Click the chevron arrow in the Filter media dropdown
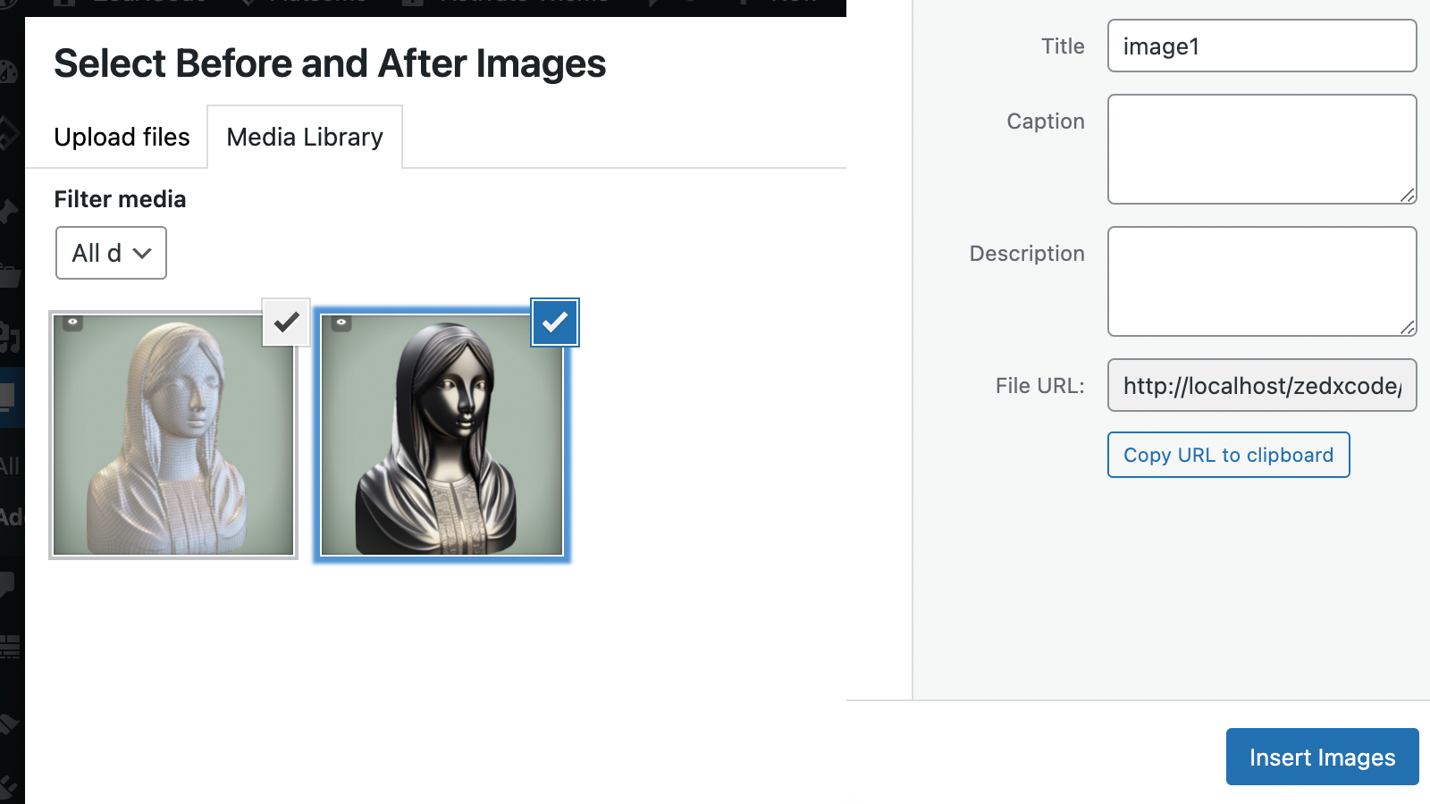The height and width of the screenshot is (804, 1430). pos(142,254)
